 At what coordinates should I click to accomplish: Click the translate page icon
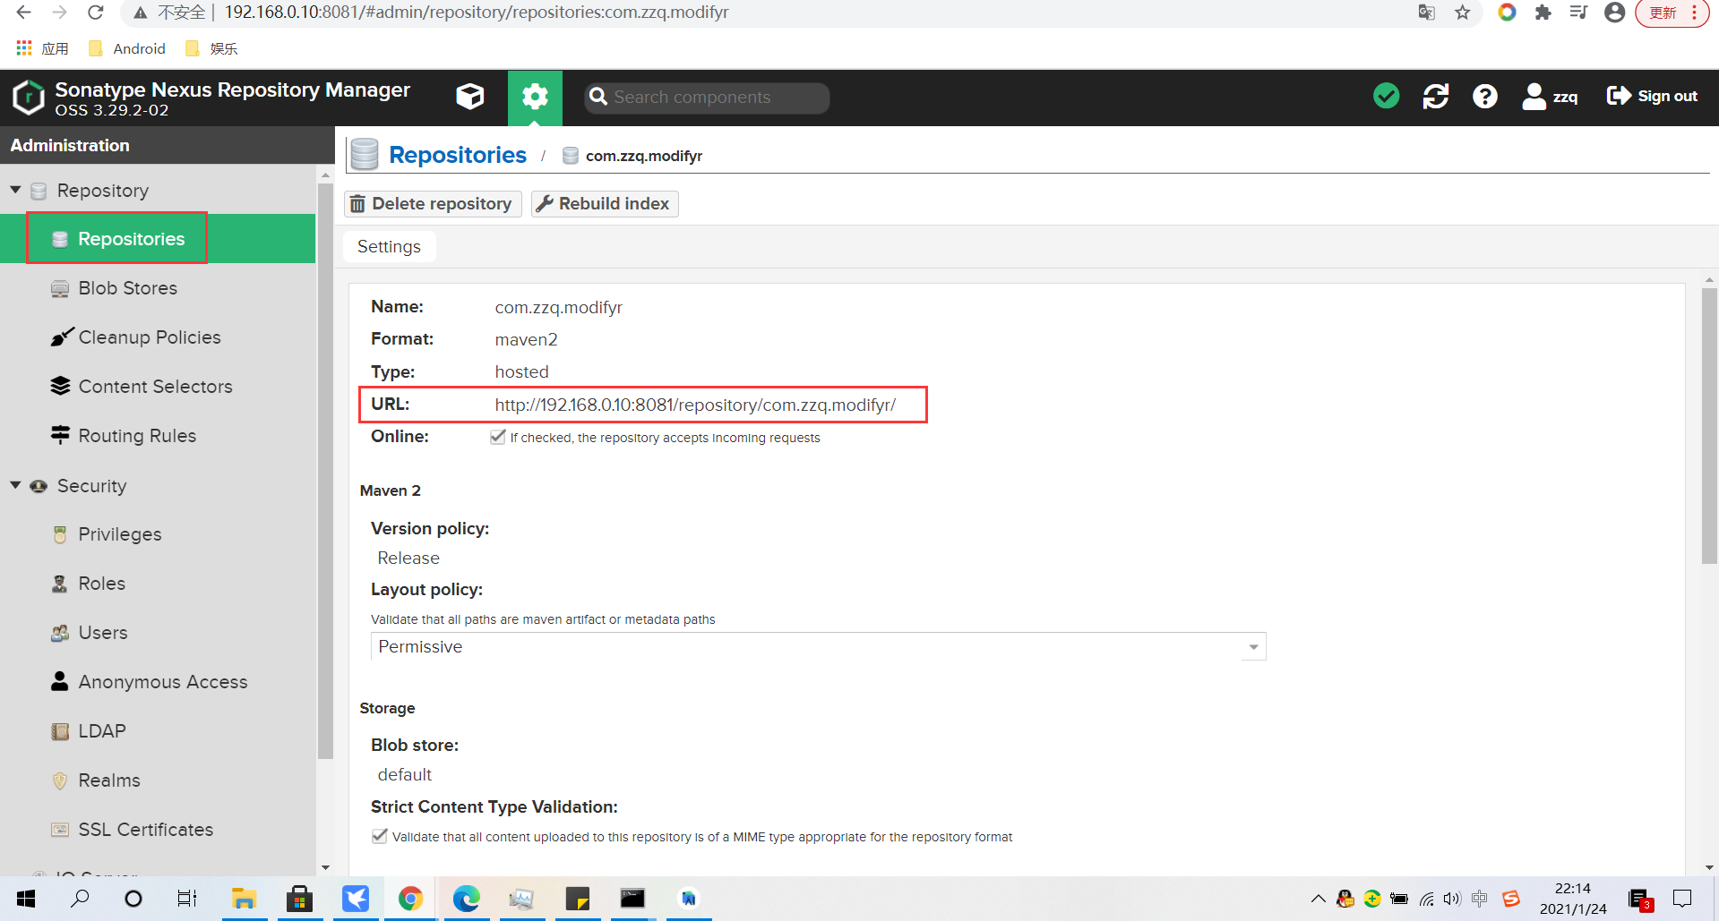(x=1427, y=13)
